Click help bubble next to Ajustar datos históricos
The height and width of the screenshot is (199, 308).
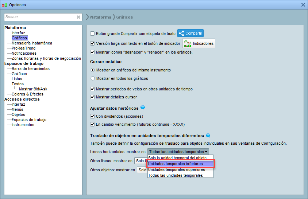click(143, 108)
